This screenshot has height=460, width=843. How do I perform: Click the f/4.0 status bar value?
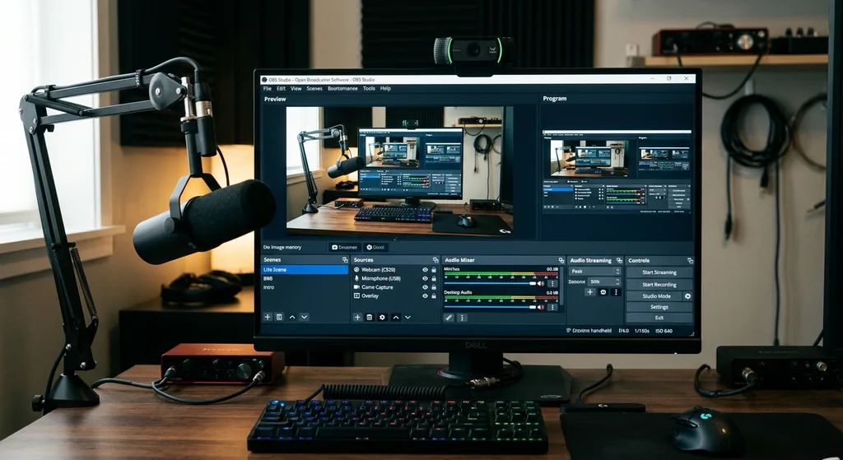624,331
